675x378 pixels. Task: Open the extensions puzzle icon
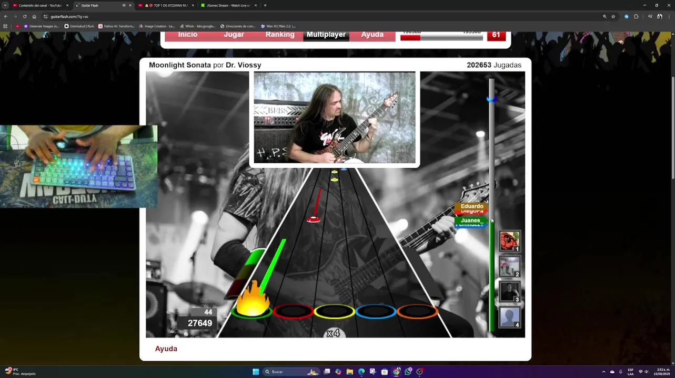point(636,16)
